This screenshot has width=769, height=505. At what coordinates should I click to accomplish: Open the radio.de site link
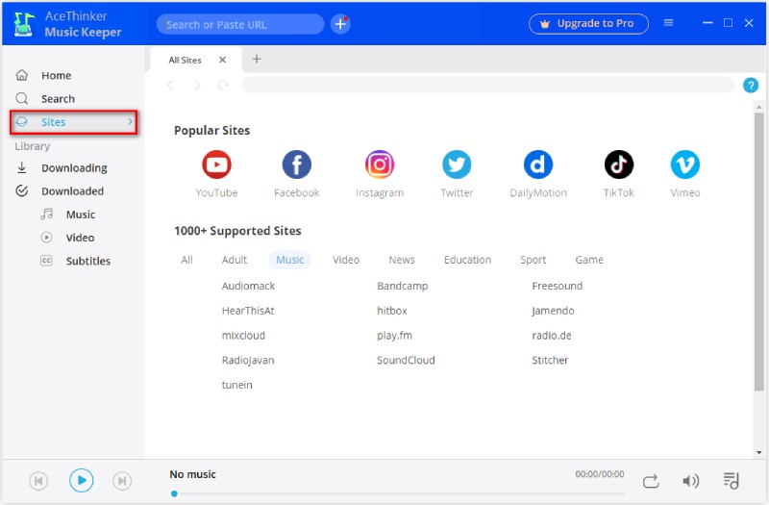[552, 336]
